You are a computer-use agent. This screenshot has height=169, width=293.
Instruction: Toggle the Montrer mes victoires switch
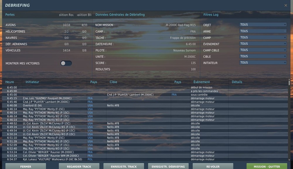click(66, 63)
